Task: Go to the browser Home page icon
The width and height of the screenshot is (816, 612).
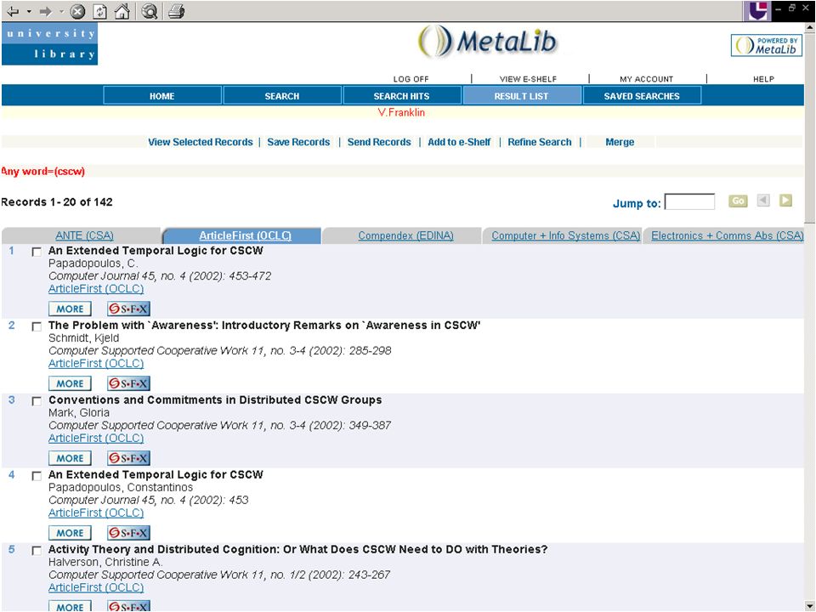Action: point(122,11)
